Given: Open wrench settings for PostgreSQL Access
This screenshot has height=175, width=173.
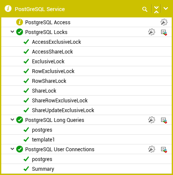Looking at the screenshot, I should pyautogui.click(x=164, y=22).
